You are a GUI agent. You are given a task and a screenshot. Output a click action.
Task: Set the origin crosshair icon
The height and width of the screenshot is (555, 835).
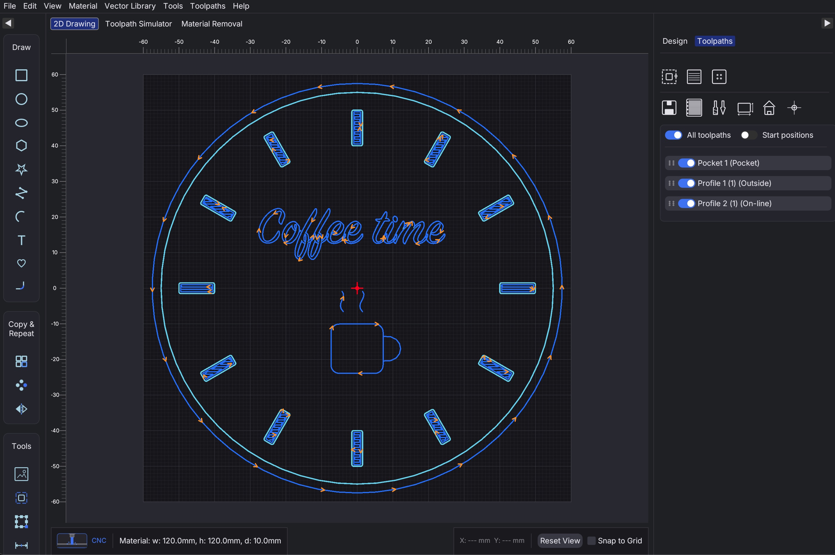pyautogui.click(x=794, y=108)
